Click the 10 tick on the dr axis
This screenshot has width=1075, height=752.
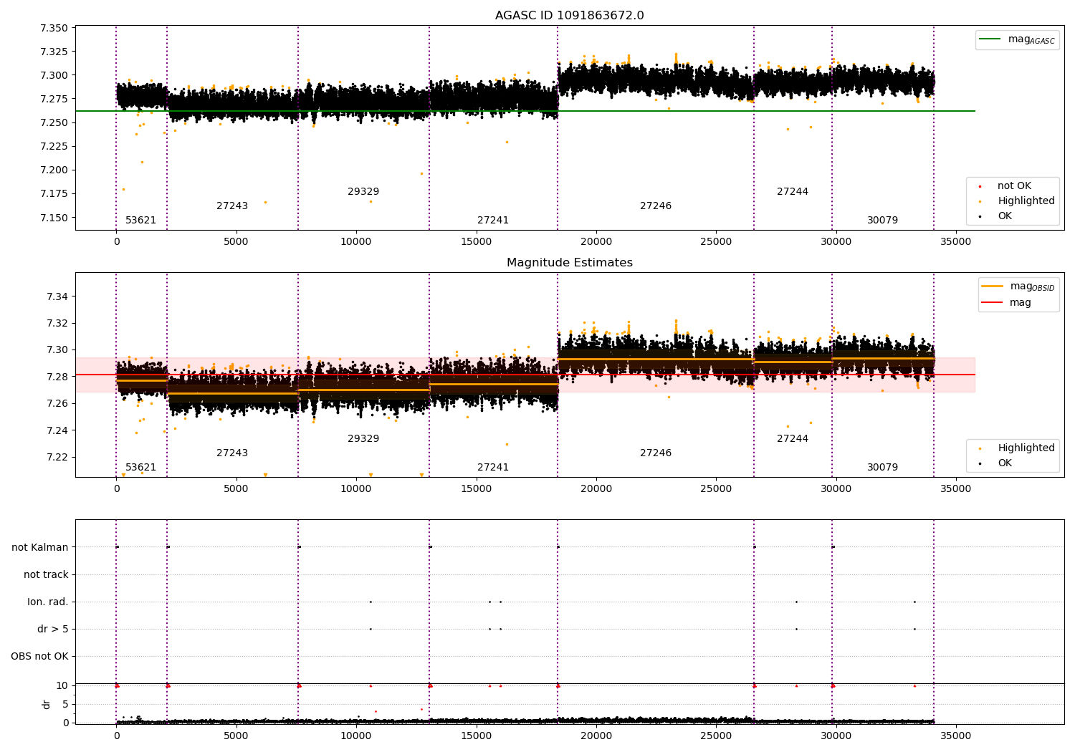pos(62,685)
